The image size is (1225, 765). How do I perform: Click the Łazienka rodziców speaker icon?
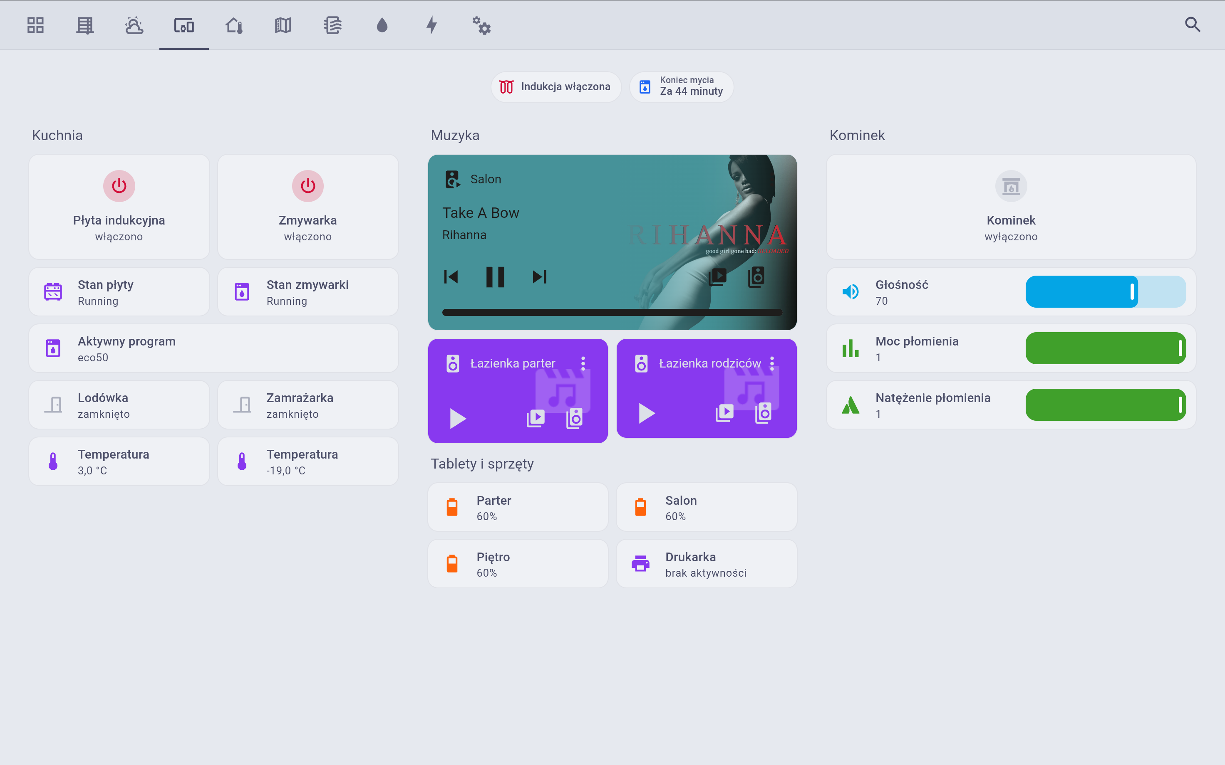(x=641, y=363)
